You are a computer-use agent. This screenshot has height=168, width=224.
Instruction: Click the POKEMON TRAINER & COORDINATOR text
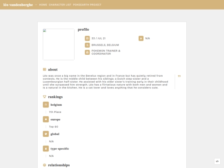[106, 52]
